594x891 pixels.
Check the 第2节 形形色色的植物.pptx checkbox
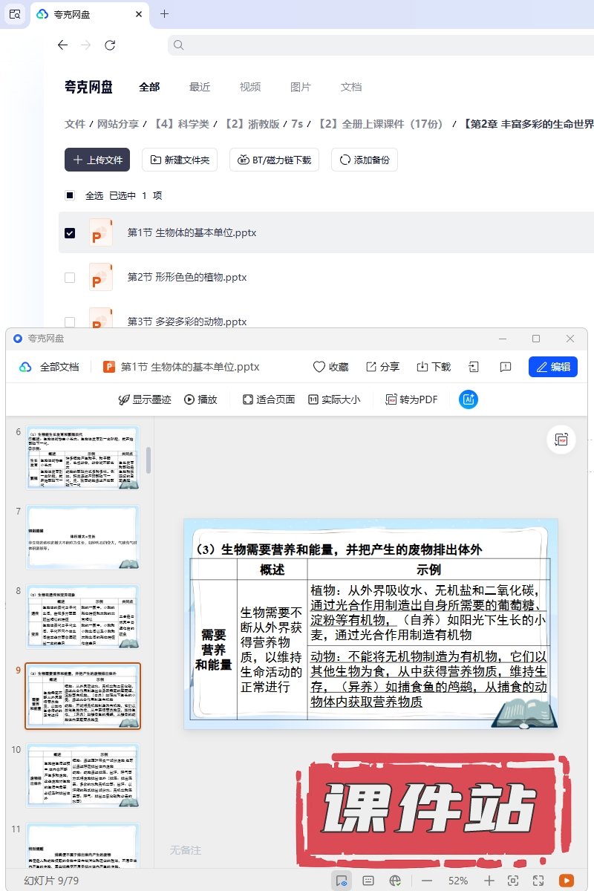click(x=70, y=277)
